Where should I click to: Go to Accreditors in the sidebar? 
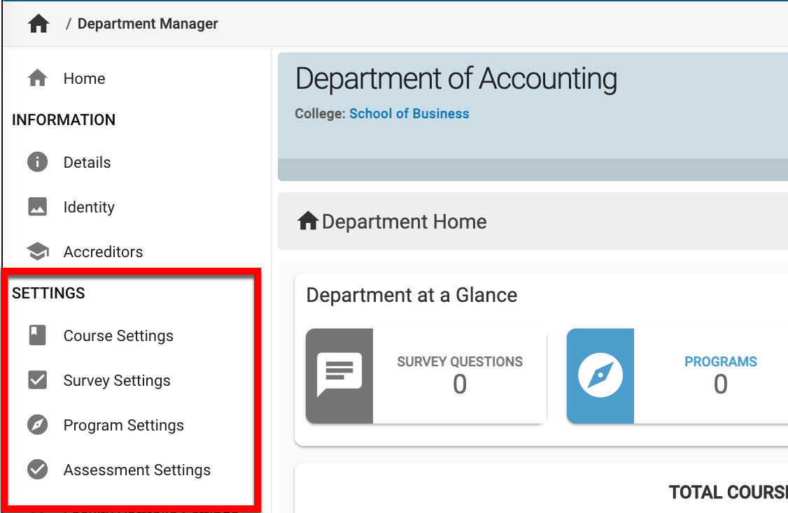[103, 252]
